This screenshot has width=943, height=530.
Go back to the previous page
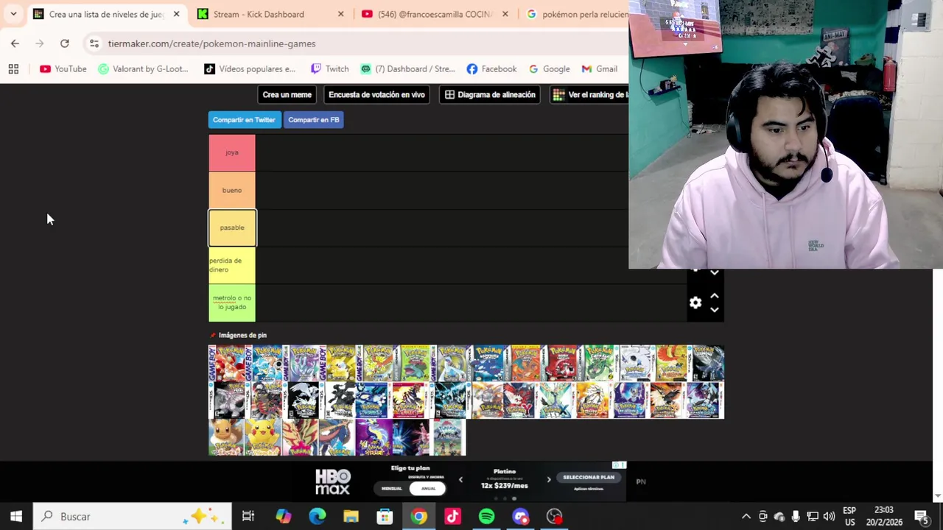(x=15, y=43)
